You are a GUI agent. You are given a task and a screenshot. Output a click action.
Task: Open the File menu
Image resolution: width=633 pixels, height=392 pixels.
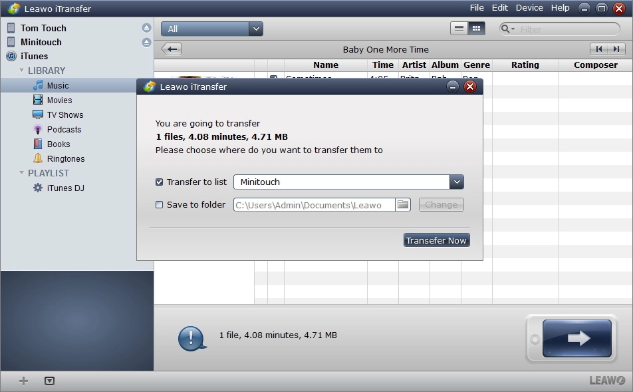pos(477,8)
